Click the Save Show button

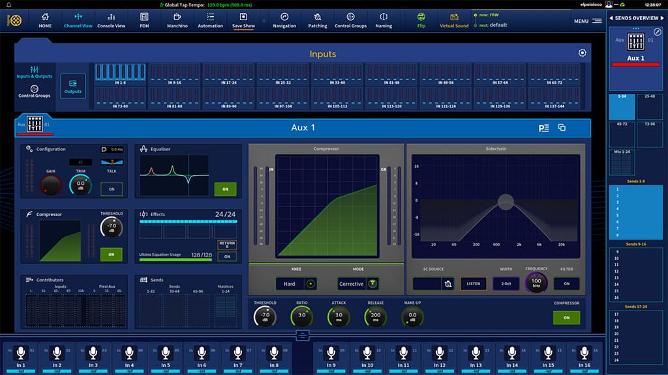243,20
